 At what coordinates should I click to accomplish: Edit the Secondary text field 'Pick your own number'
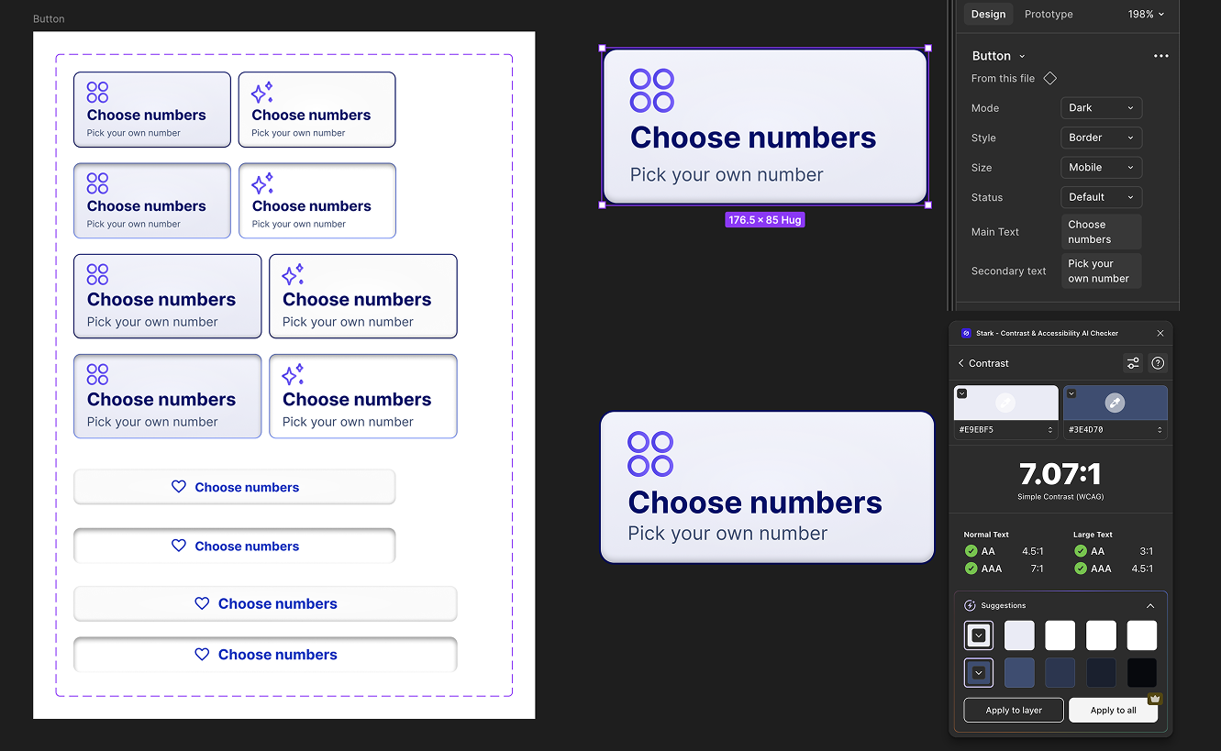click(x=1102, y=271)
